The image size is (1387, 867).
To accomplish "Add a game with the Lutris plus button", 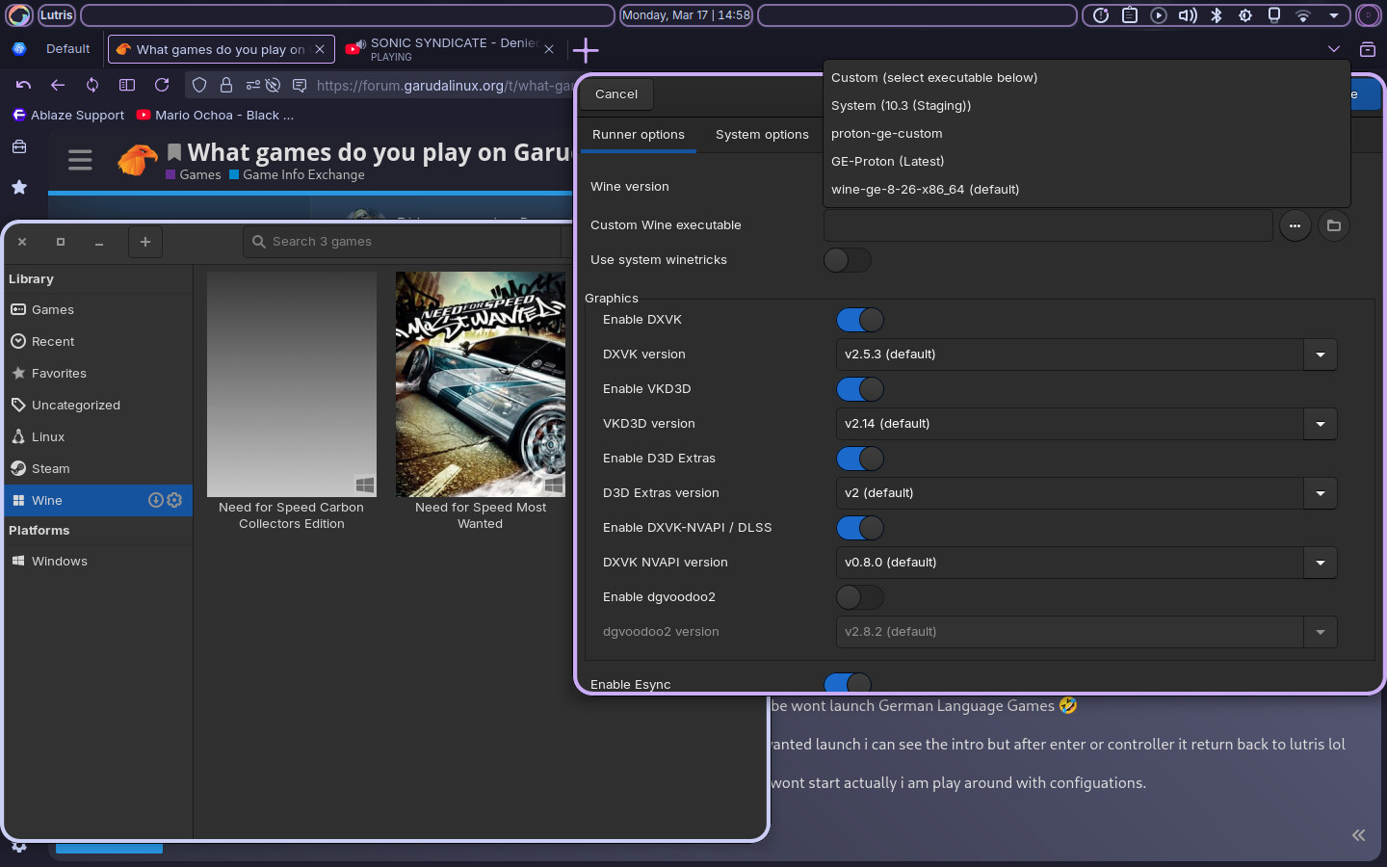I will pos(145,242).
